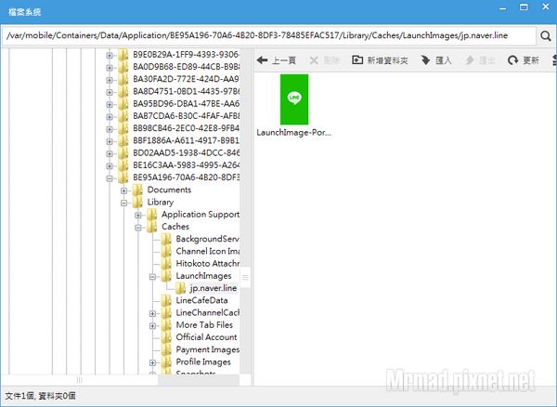The height and width of the screenshot is (407, 557).
Task: Collapse the Caches folder node
Action: point(138,228)
